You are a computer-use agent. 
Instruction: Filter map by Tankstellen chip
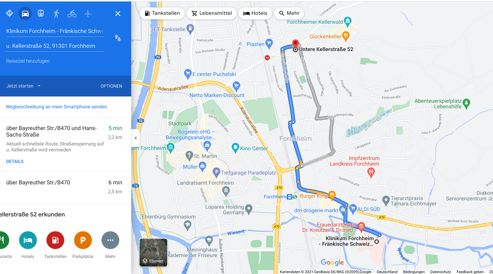(x=162, y=13)
